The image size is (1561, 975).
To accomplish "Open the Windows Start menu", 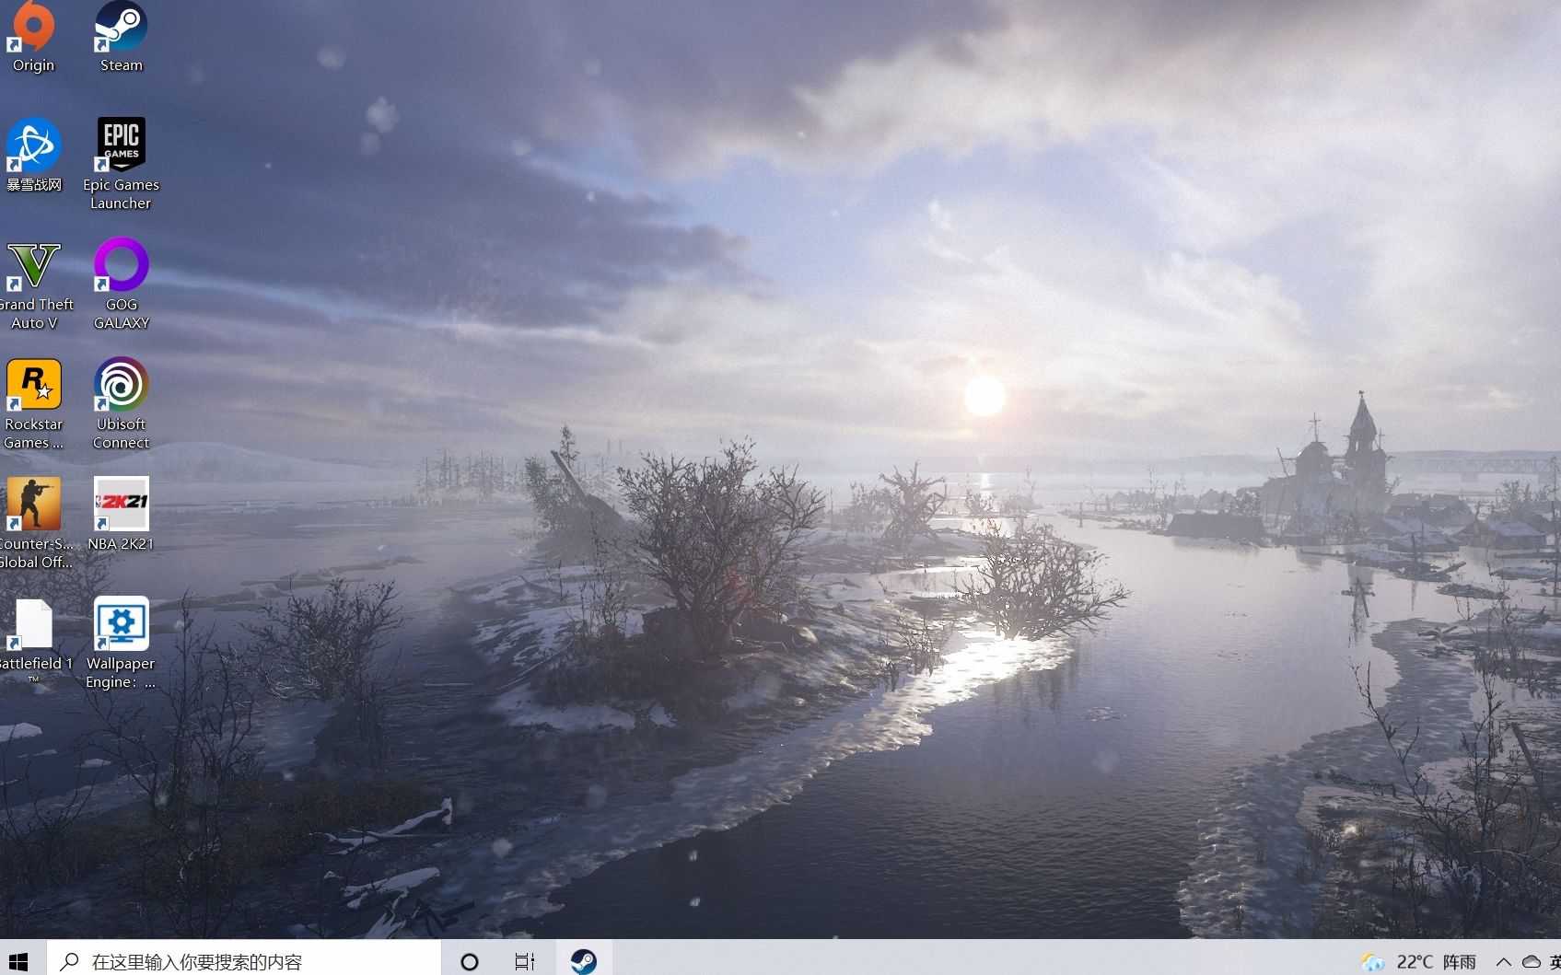I will (19, 960).
